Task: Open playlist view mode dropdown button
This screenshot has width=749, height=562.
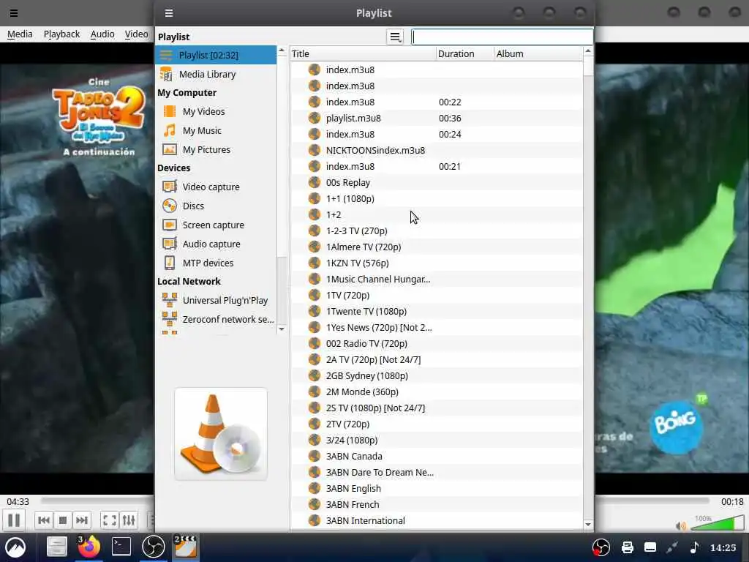Action: (x=395, y=37)
